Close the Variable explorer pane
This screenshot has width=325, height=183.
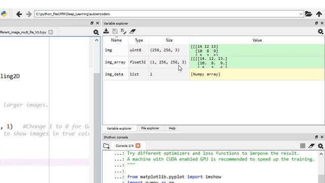coord(322,23)
